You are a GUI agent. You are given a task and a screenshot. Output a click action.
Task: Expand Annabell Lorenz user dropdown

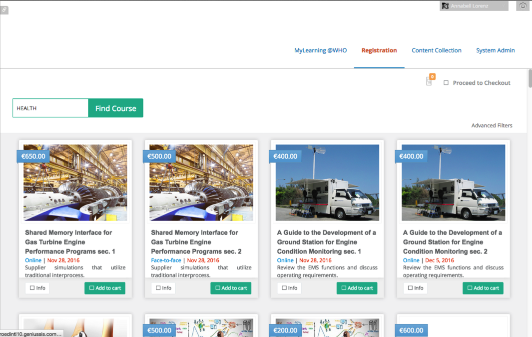[474, 6]
